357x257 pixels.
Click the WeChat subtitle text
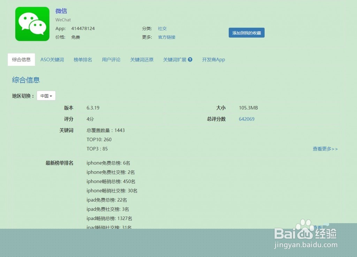[63, 20]
